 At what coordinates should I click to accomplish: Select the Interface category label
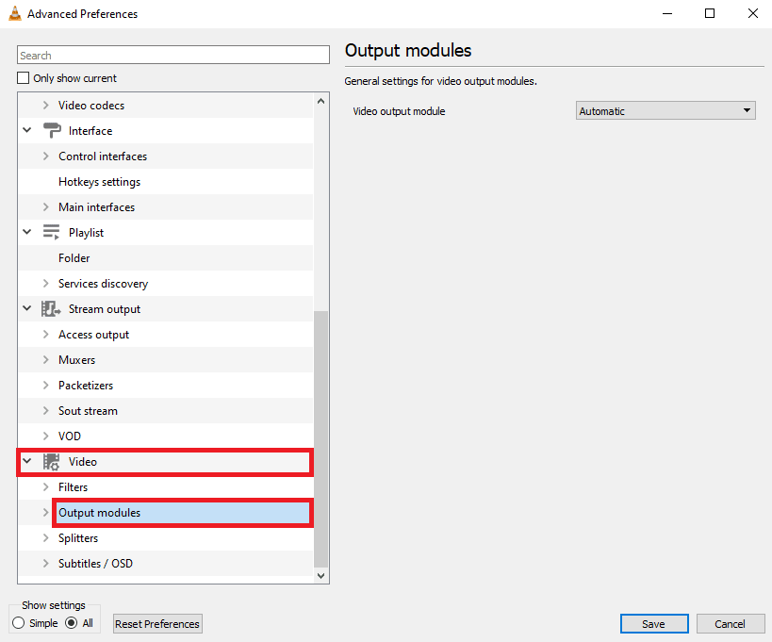[x=90, y=130]
